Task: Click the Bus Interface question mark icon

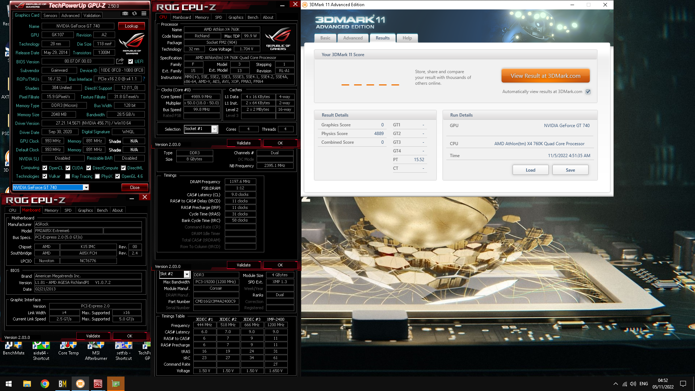Action: pyautogui.click(x=144, y=79)
